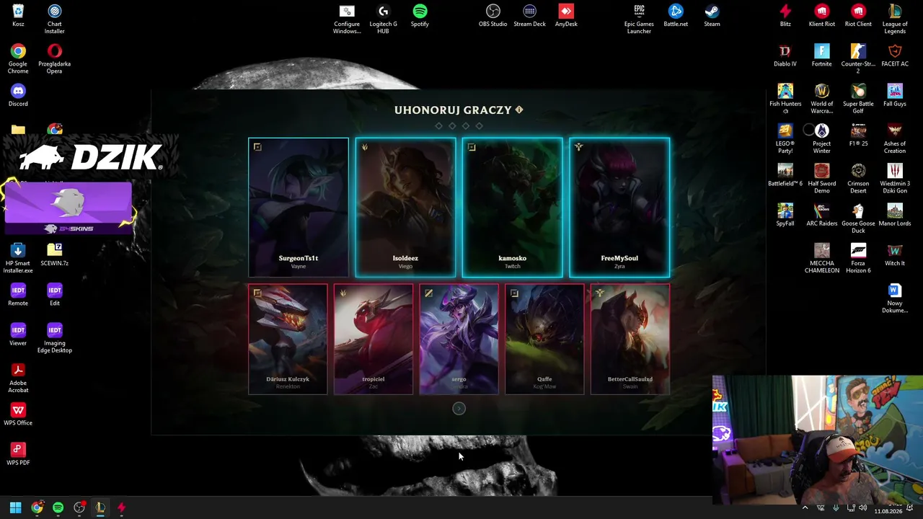Viewport: 923px width, 519px height.
Task: Launch Chart Installer from the desktop
Action: pyautogui.click(x=55, y=19)
